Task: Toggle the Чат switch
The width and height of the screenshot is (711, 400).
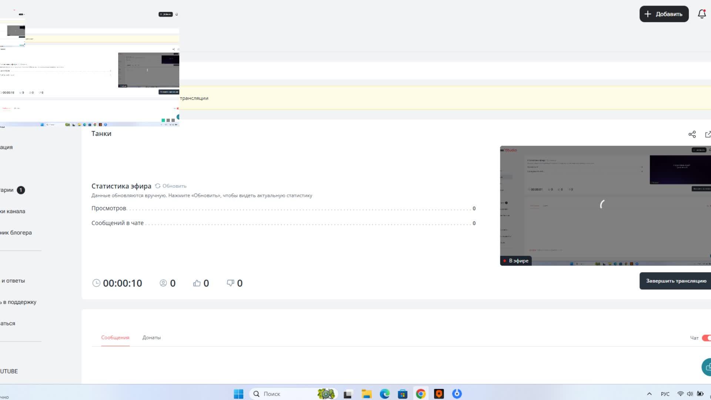Action: click(x=706, y=338)
